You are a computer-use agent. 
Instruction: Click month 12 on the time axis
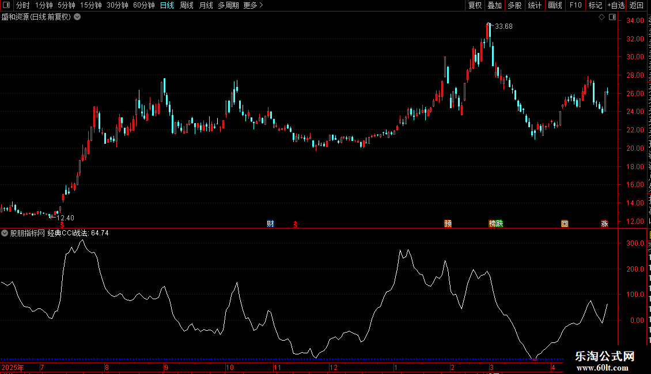pos(334,367)
